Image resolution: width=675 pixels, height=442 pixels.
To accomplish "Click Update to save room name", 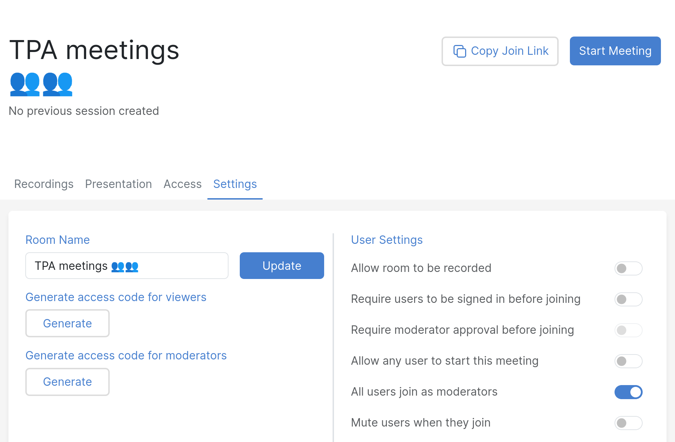I will pos(282,266).
